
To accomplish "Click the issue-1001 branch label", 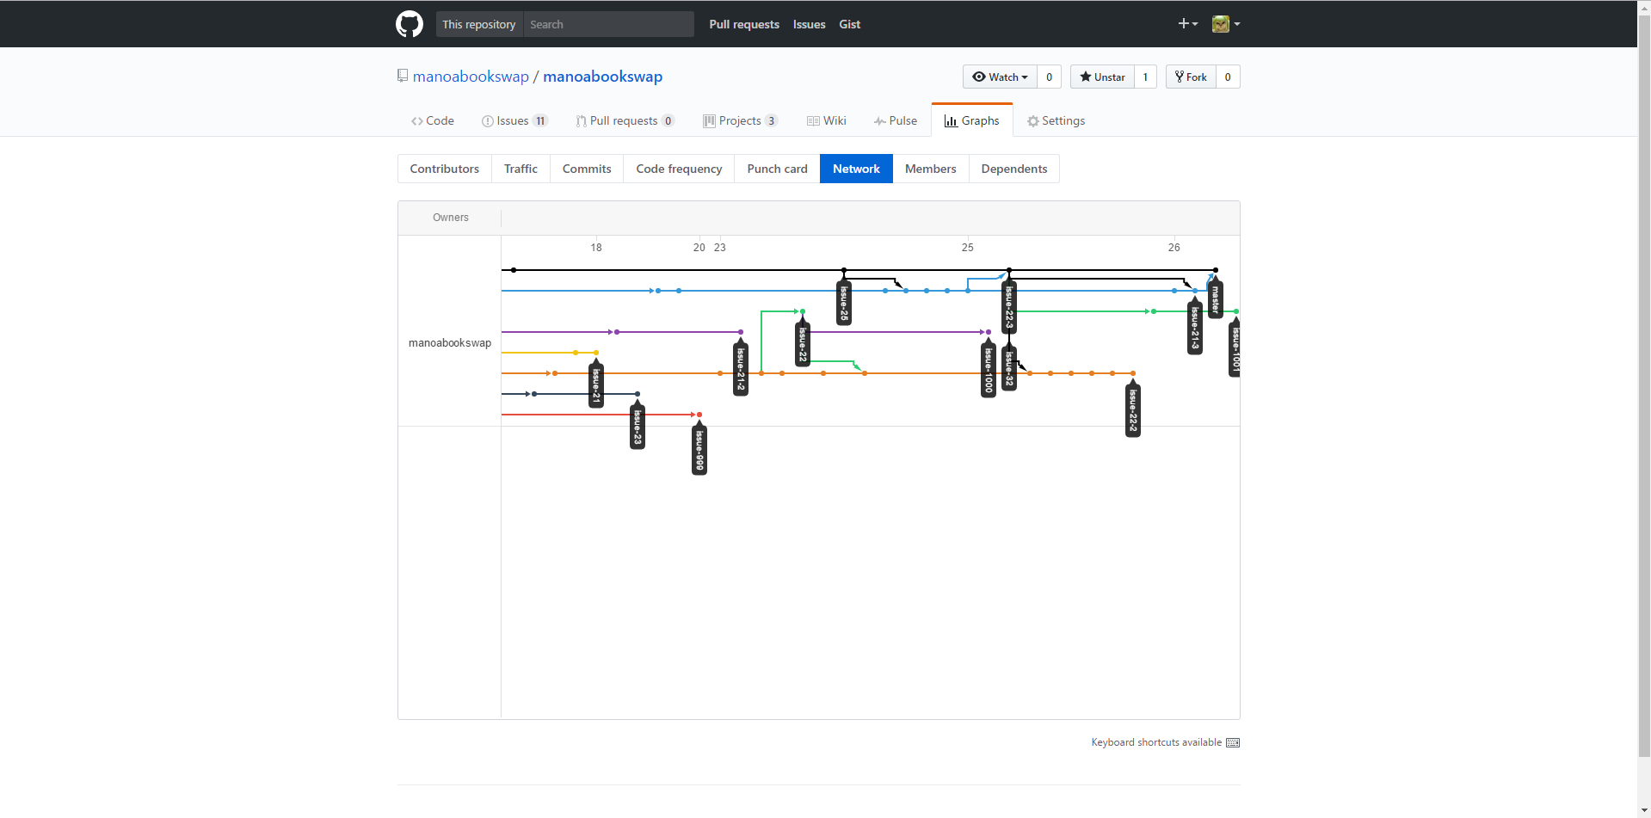I will [1235, 347].
